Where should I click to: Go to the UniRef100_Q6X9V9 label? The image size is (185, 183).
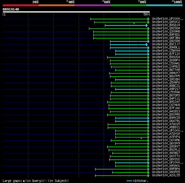tap(166, 143)
